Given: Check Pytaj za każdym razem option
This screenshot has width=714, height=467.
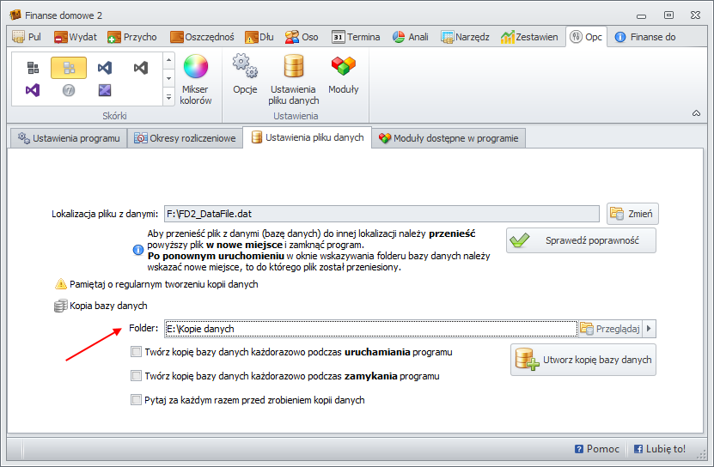Looking at the screenshot, I should pos(136,399).
